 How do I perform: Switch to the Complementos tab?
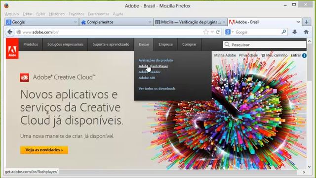coord(116,22)
